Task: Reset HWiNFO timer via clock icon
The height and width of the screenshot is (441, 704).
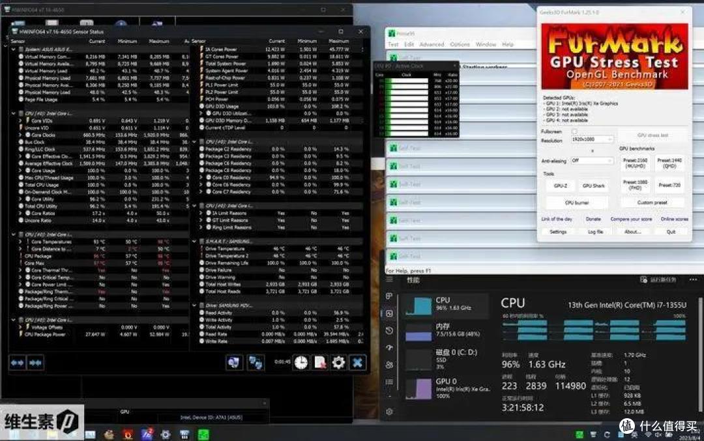Action: point(301,362)
